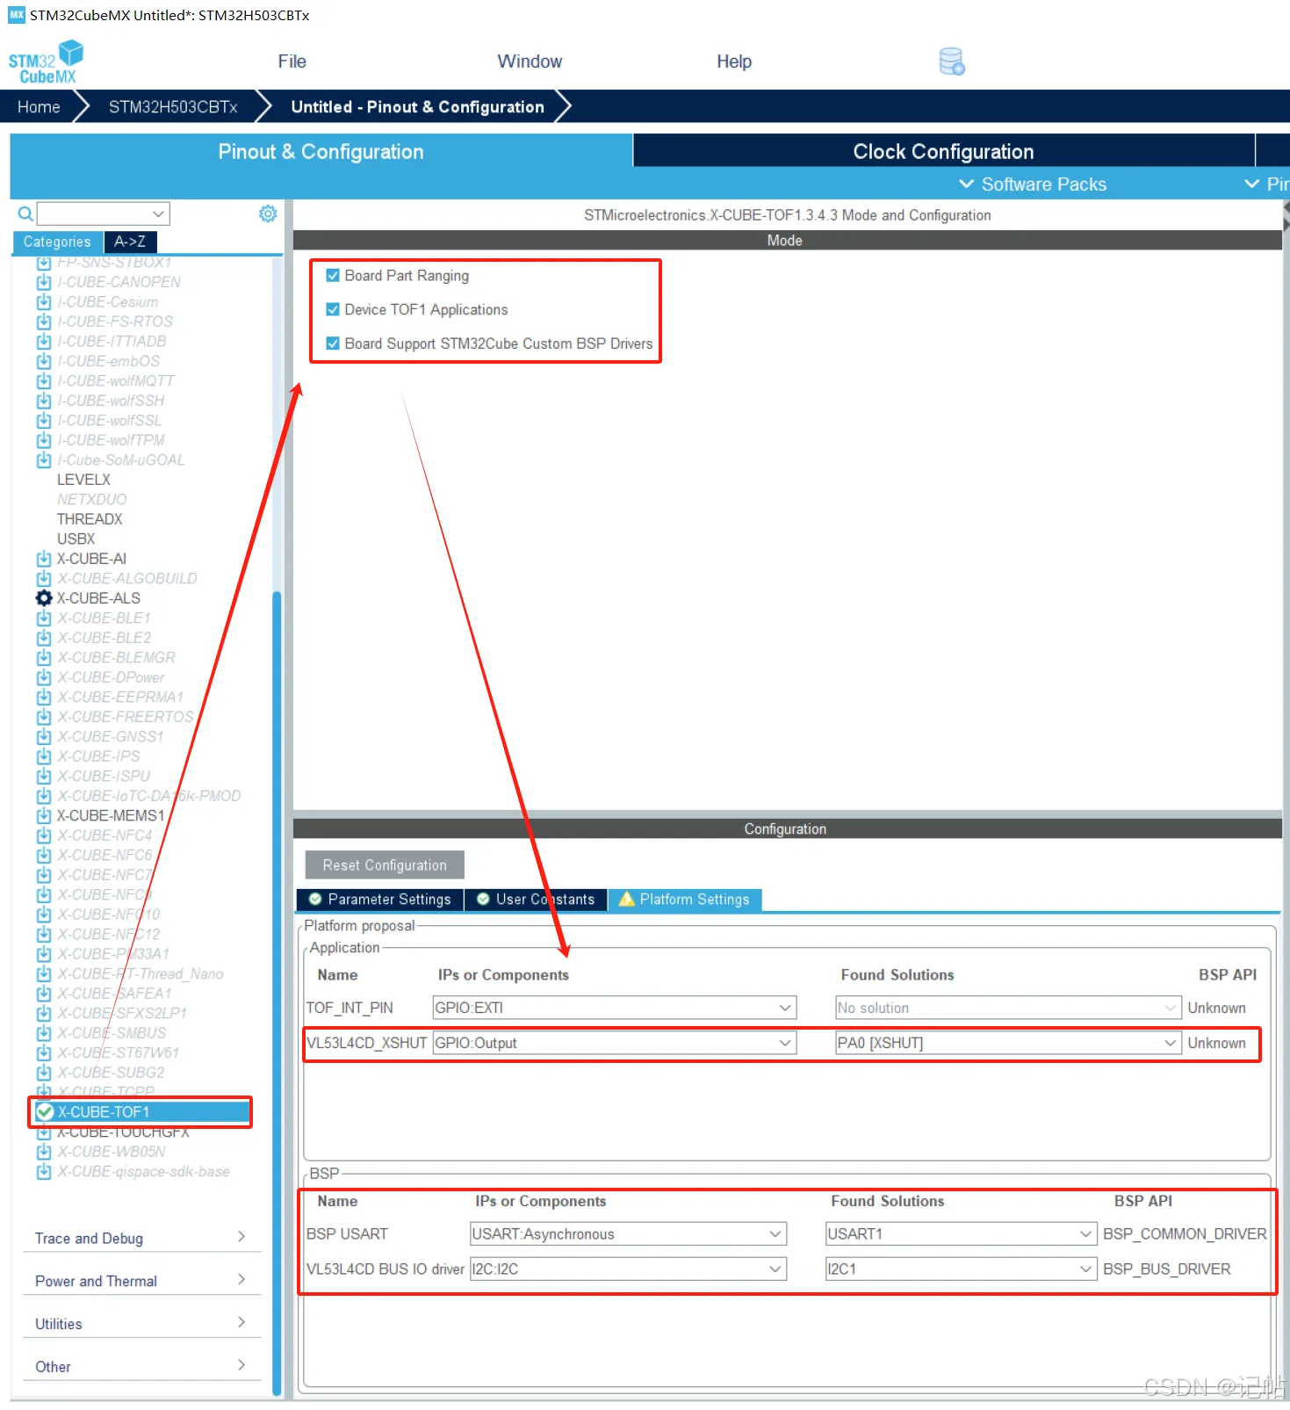Select USBX in the middleware list
Screen dimensions: 1290x1410
(76, 539)
